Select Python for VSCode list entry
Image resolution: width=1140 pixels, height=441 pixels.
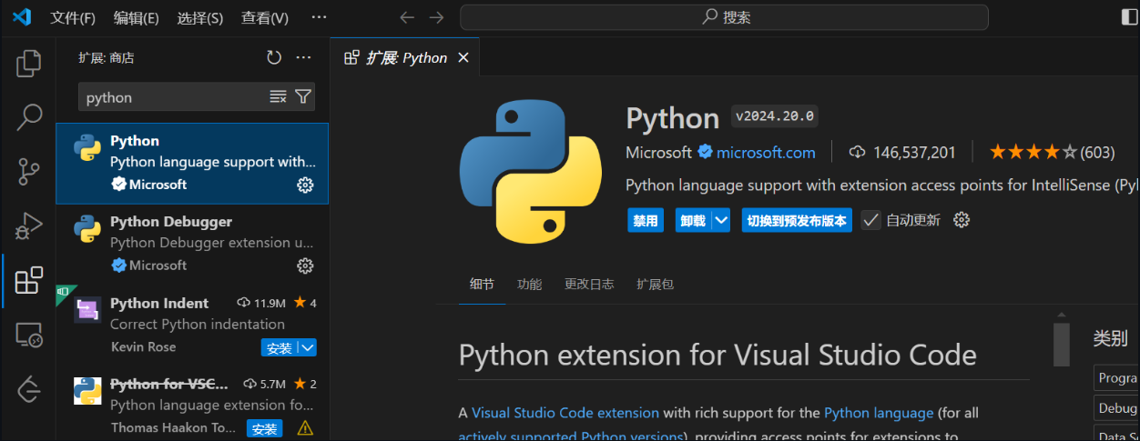[192, 405]
